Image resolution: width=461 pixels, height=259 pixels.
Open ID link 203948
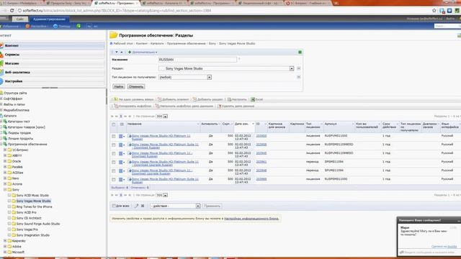click(x=261, y=171)
